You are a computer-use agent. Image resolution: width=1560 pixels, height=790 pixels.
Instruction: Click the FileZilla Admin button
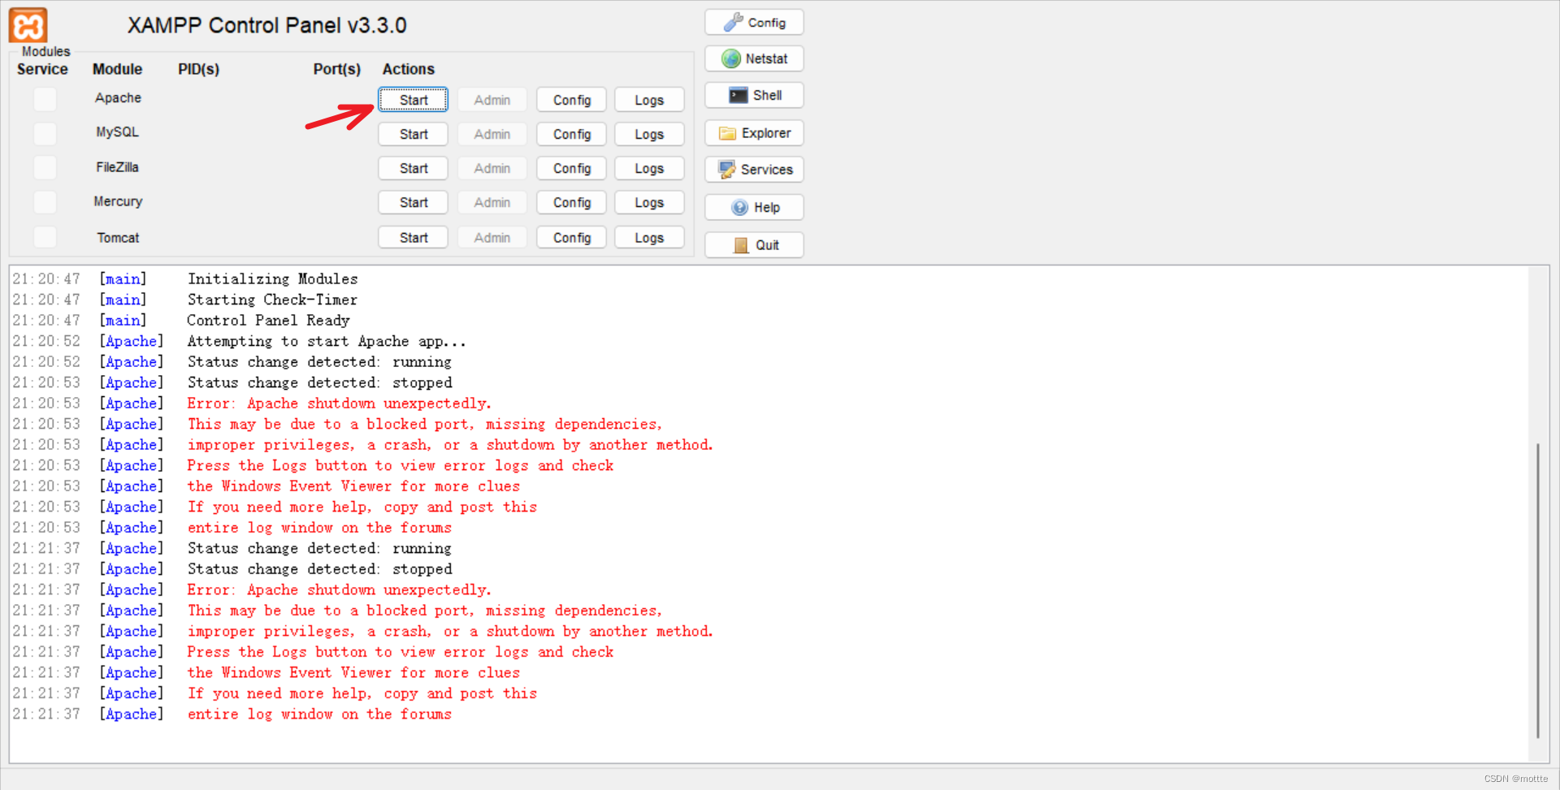492,168
